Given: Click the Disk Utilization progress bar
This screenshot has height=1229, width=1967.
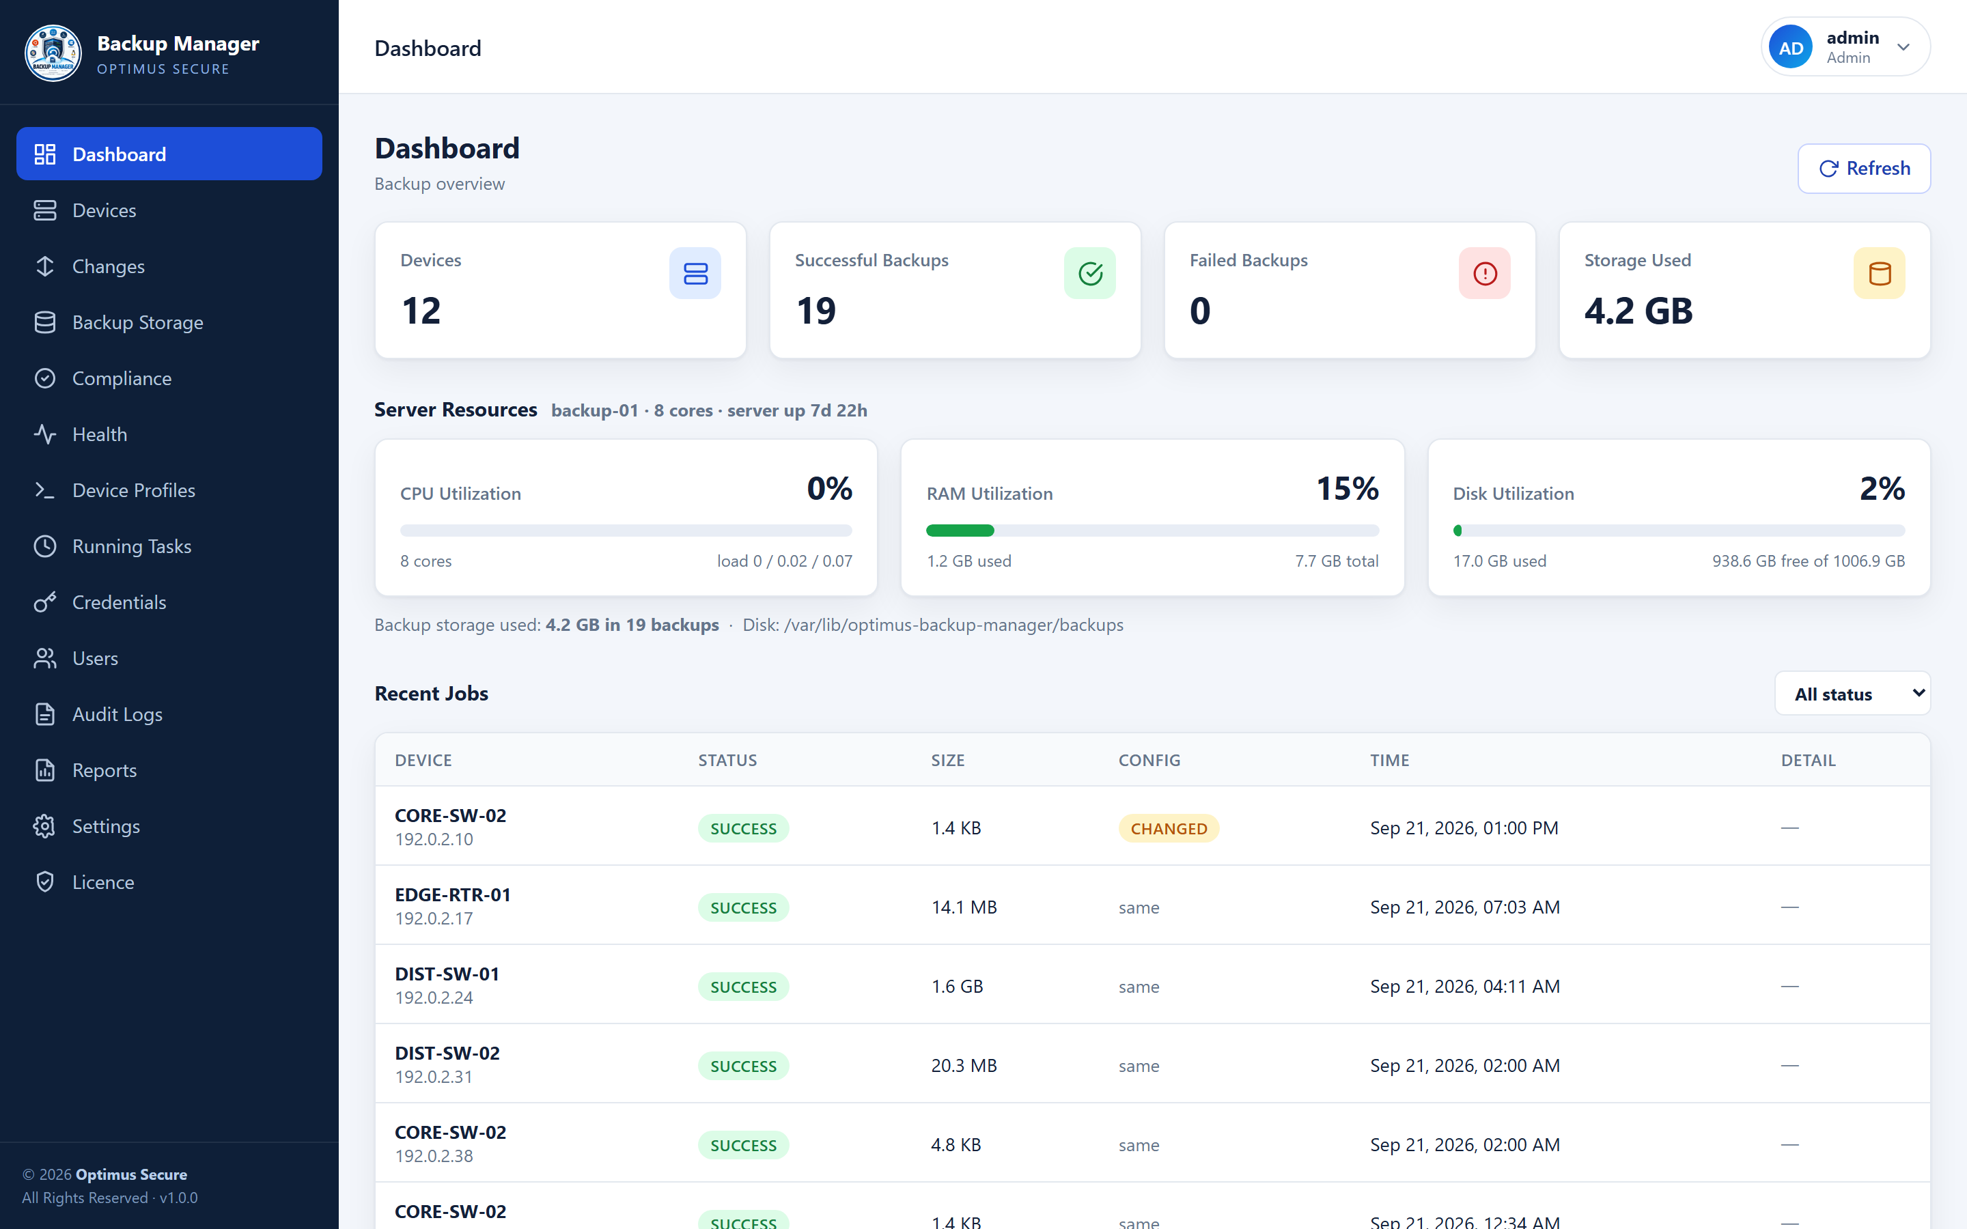Looking at the screenshot, I should [1679, 531].
